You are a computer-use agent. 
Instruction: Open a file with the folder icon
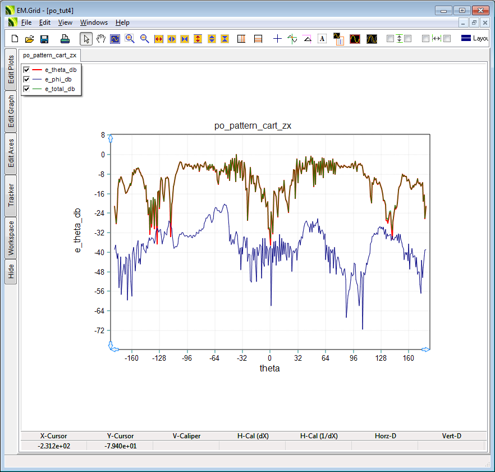30,39
